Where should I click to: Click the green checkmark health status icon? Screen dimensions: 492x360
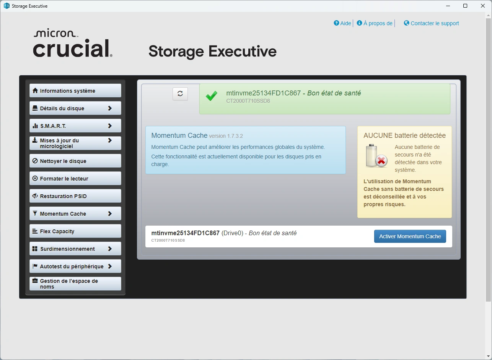click(212, 96)
